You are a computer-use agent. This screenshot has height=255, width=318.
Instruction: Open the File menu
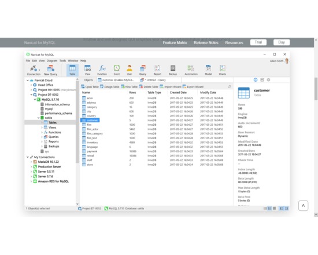[28, 61]
